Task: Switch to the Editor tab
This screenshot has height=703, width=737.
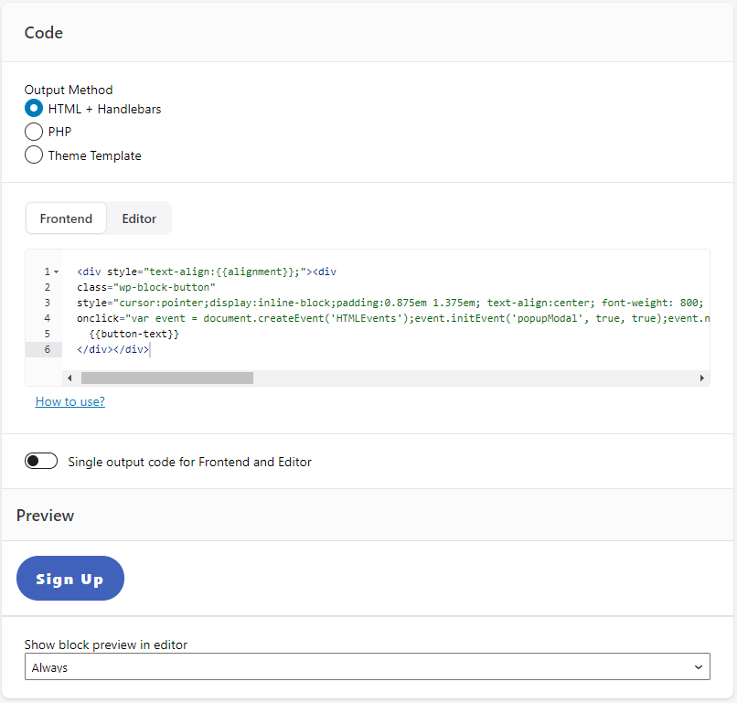Action: [139, 218]
